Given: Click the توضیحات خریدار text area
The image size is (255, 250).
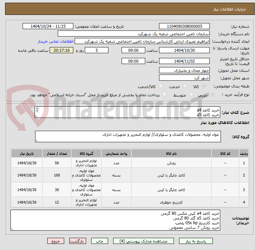Looking at the screenshot, I should [x=115, y=220].
